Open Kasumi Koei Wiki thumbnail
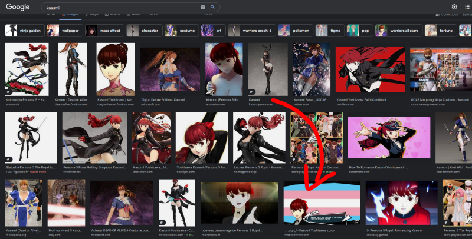 [454, 138]
